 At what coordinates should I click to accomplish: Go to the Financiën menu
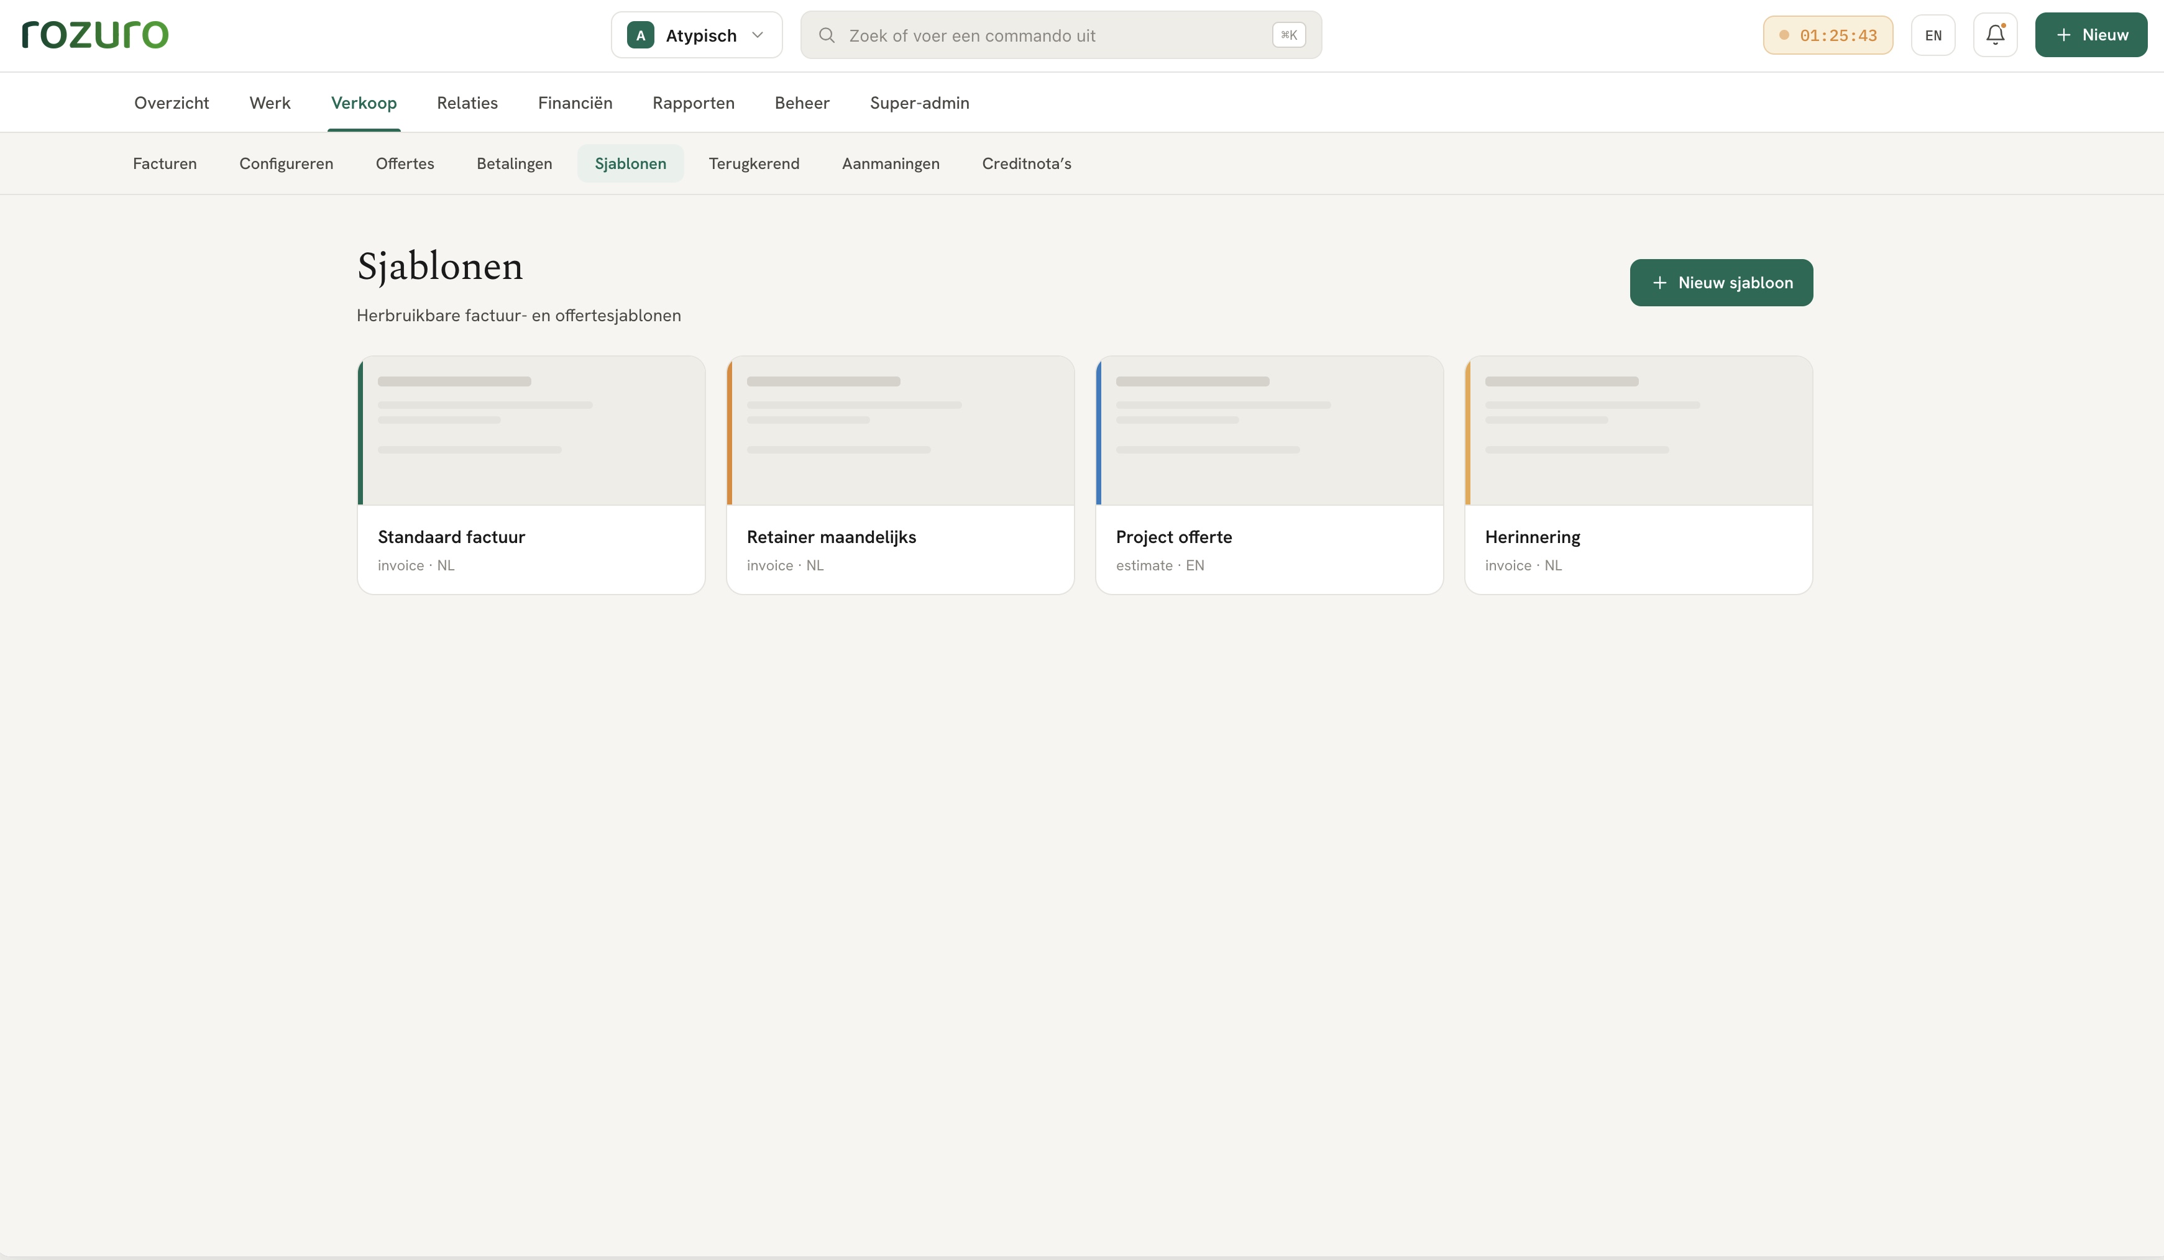[x=575, y=103]
